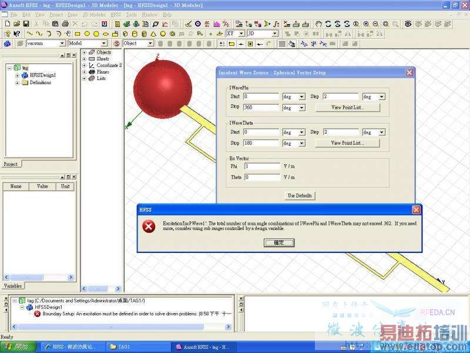Expand the Sheets node in model tree
The image size is (470, 353).
pos(84,59)
